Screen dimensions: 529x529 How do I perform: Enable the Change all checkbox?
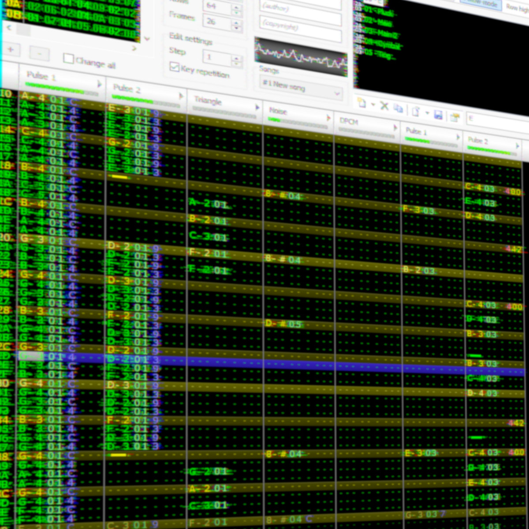point(68,58)
